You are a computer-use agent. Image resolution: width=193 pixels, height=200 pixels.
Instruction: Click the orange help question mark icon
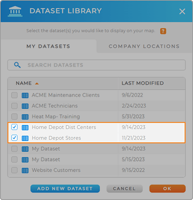(163, 31)
